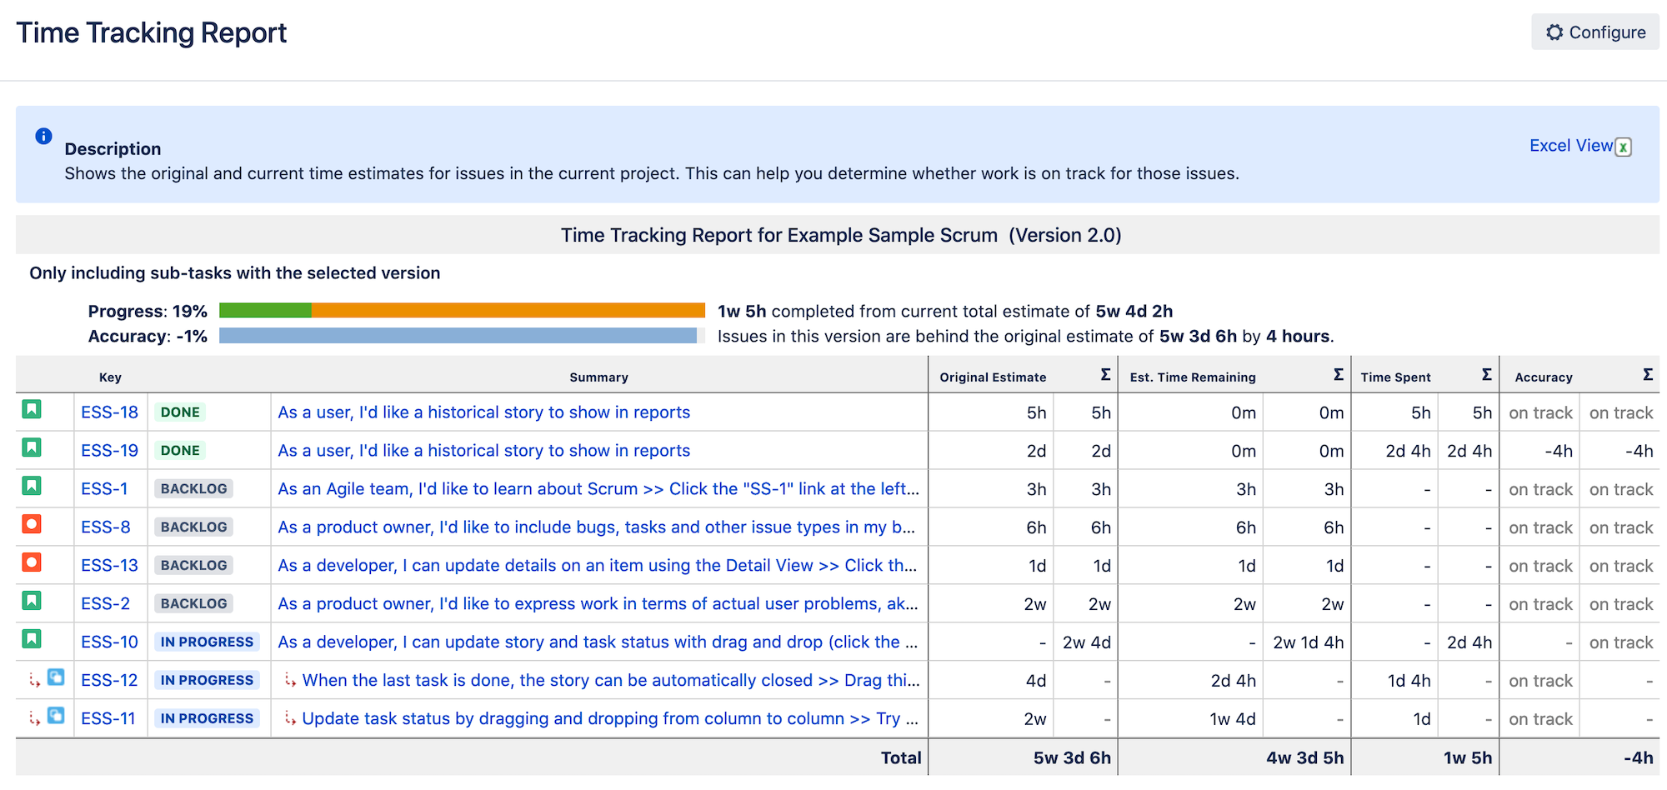Click the gear icon on the Configure button
The image size is (1667, 790).
pyautogui.click(x=1554, y=32)
